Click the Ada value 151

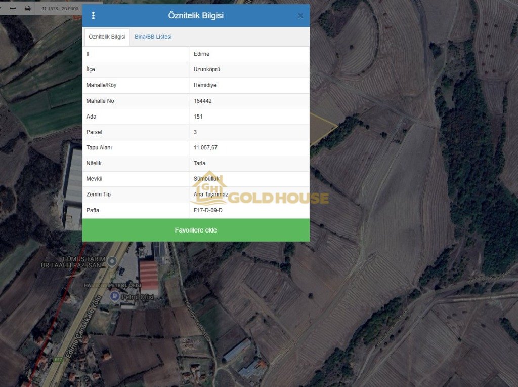198,117
